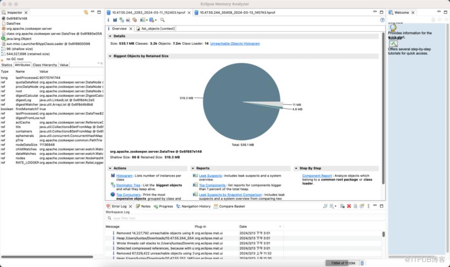Click the help question mark icon
The width and height of the screenshot is (450, 267).
click(x=382, y=20)
